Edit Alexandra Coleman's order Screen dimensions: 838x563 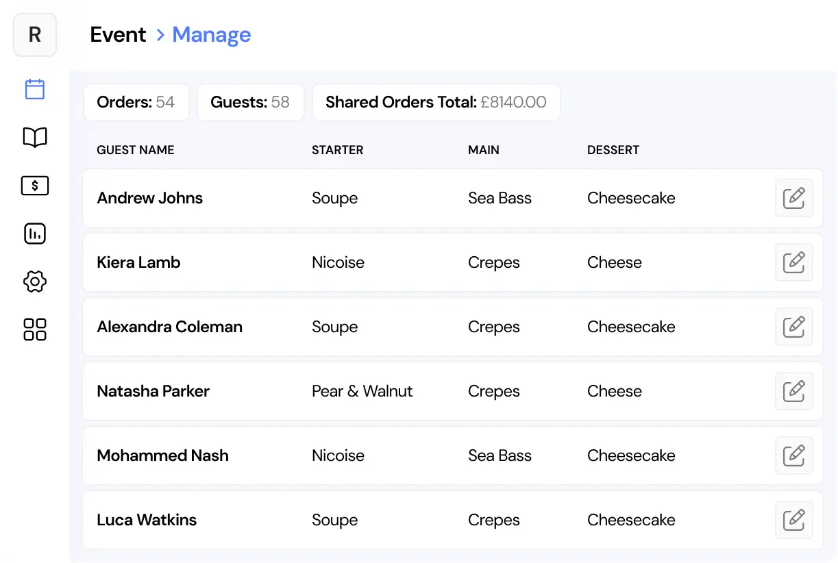(x=793, y=327)
